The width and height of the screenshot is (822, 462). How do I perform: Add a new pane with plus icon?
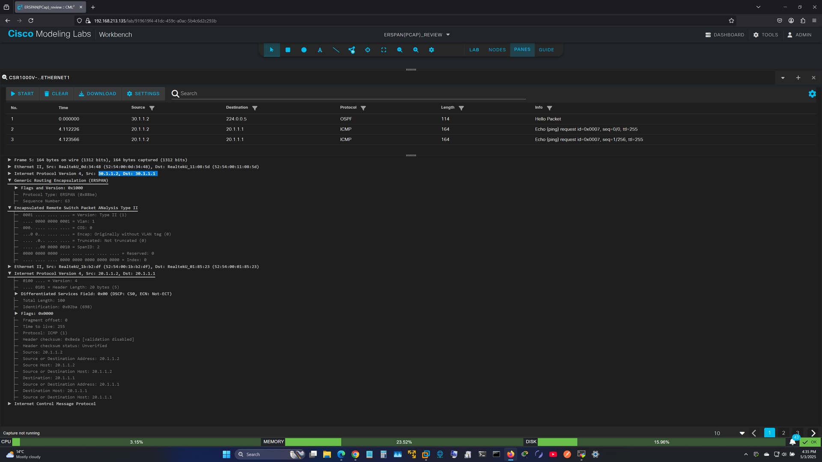(798, 77)
